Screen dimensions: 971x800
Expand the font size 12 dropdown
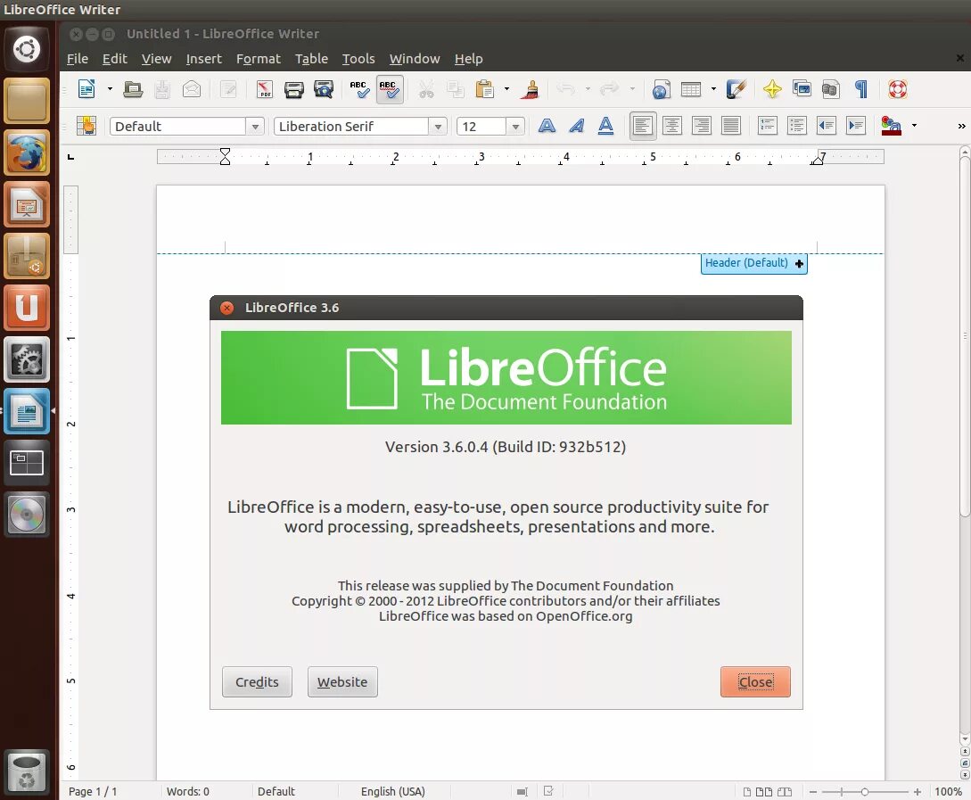(515, 127)
